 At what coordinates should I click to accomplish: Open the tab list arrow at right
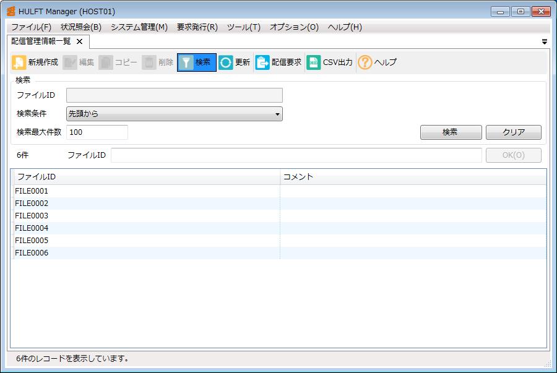tap(545, 42)
